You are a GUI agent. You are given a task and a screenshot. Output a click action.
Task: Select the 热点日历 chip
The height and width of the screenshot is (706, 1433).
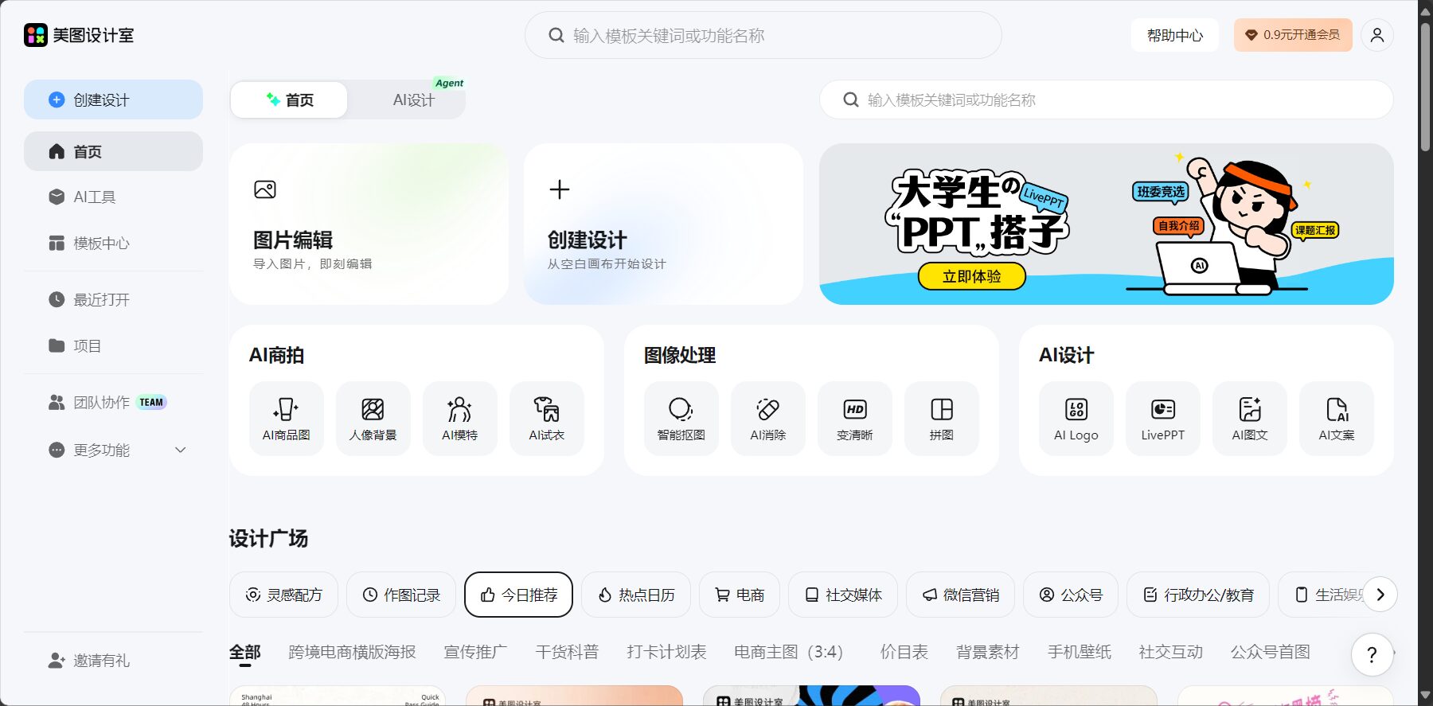(636, 595)
